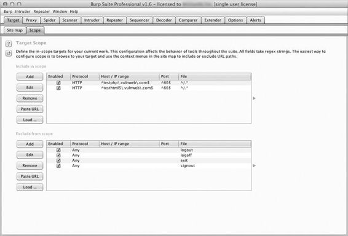Switch to the Repeater tab
Image resolution: width=348 pixels, height=236 pixels.
(x=114, y=20)
